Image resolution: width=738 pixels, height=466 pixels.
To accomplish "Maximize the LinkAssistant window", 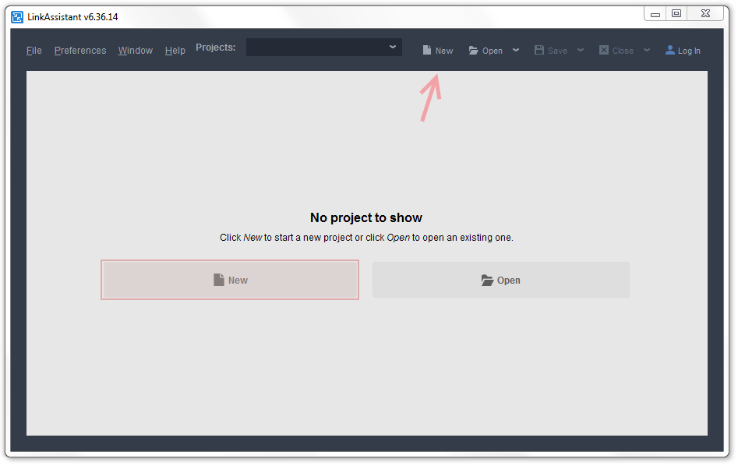I will click(x=676, y=14).
